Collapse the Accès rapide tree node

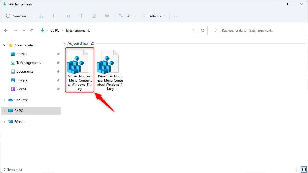click(x=4, y=45)
